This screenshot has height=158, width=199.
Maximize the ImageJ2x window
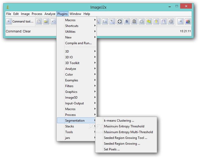(177, 6)
